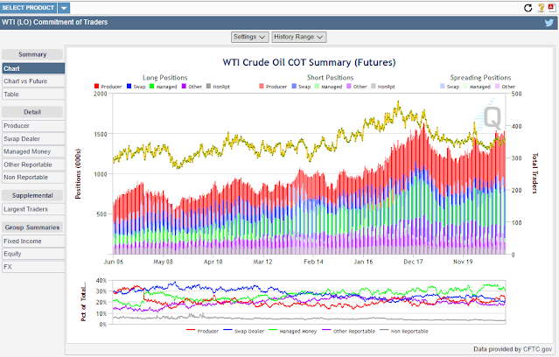Toggle Long Other purple legend swatch

tap(184, 87)
